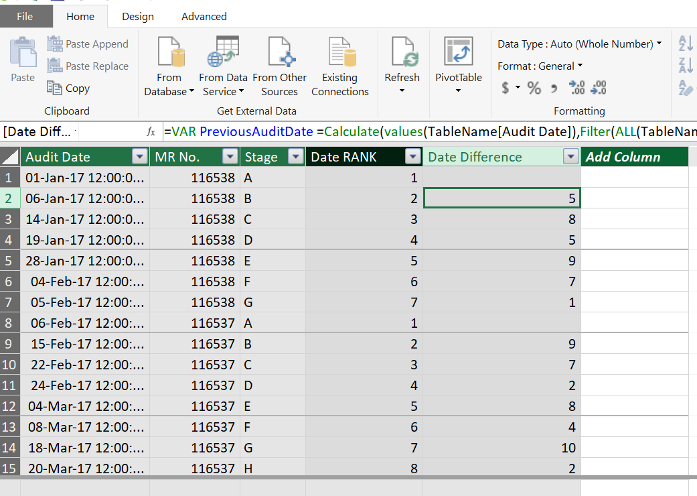Open Date RANK column filter dropdown

(x=413, y=157)
